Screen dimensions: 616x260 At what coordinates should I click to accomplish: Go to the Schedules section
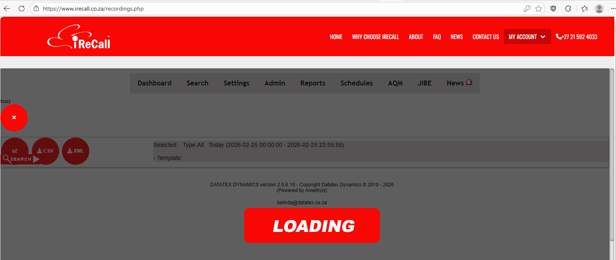tap(356, 83)
